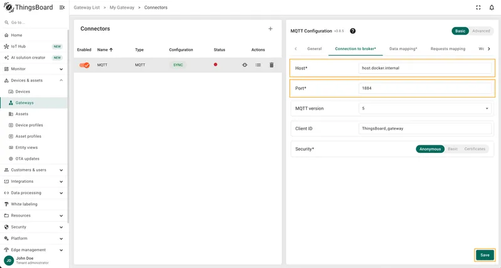The height and width of the screenshot is (268, 501).
Task: Open MQTT version dropdown
Action: point(425,108)
